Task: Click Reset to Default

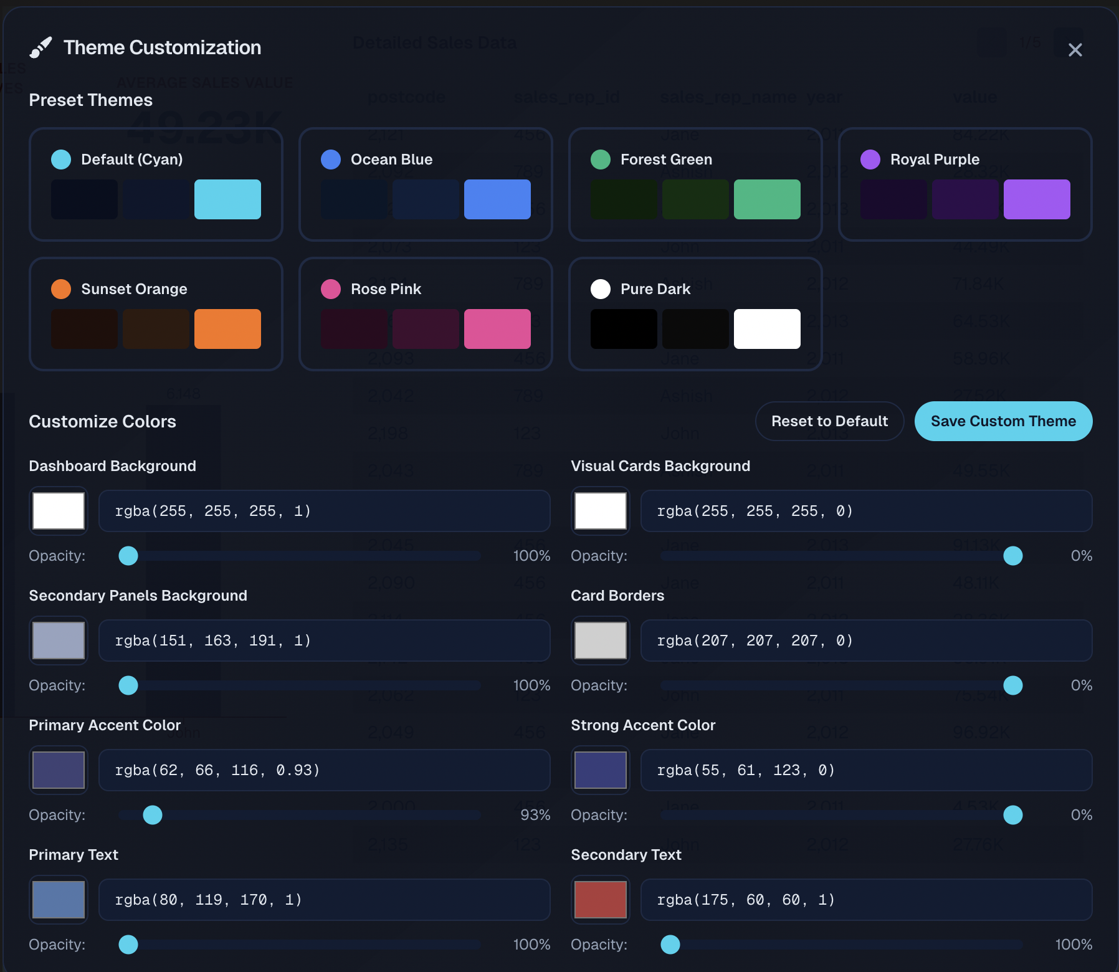Action: click(829, 421)
